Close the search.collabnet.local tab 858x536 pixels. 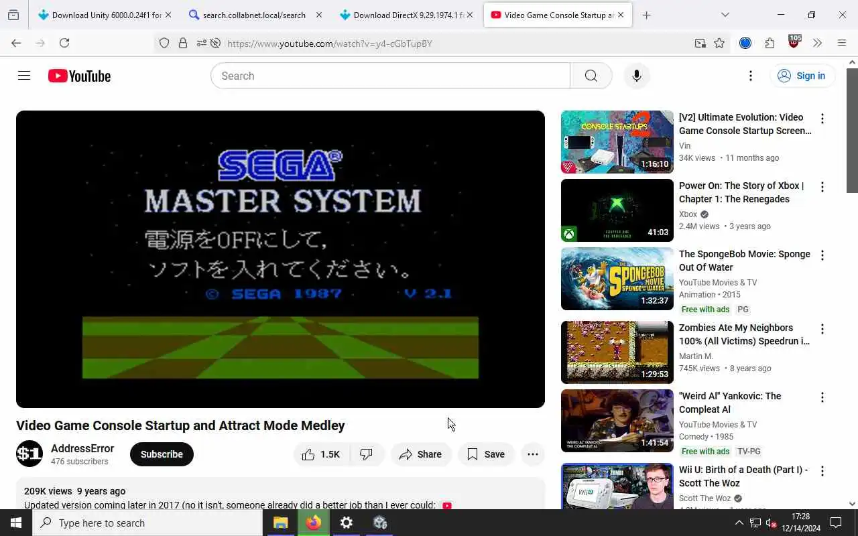click(x=319, y=15)
